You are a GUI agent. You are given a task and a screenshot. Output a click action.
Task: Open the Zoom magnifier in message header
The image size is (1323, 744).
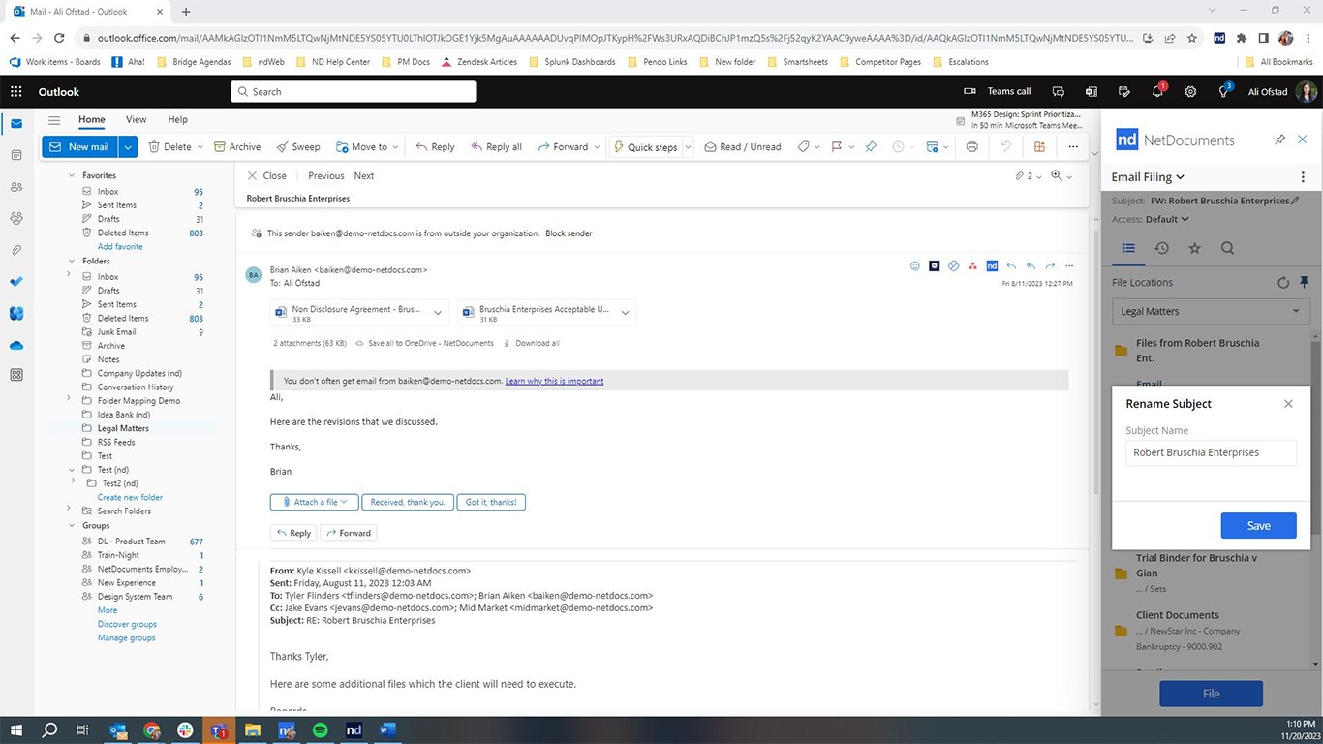(x=1058, y=175)
